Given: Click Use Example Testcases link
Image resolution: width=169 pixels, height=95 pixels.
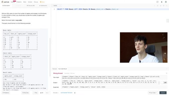Looking at the screenshot, I should (x=67, y=93).
